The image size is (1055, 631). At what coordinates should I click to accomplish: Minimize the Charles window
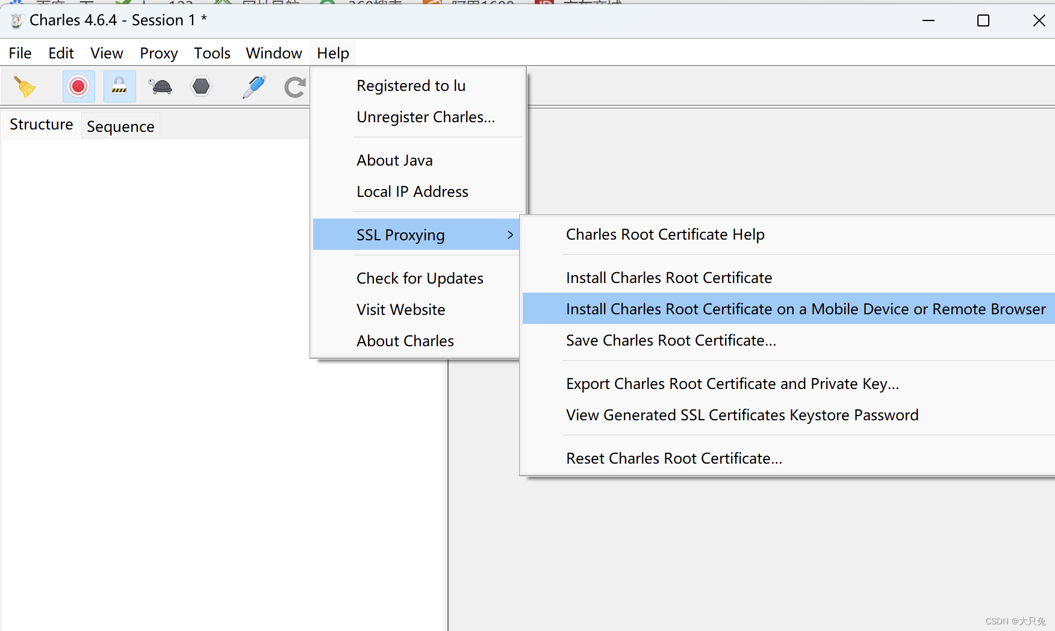(929, 20)
